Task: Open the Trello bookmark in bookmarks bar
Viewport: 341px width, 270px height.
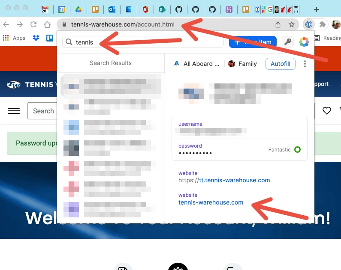Action: pyautogui.click(x=50, y=38)
